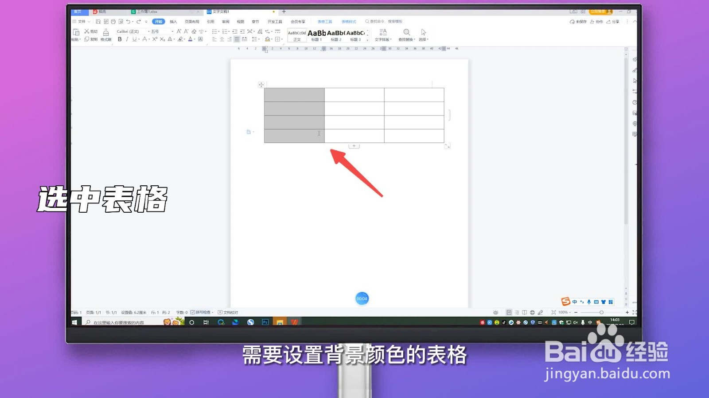Open the 文字排版 text layout dropdown
The height and width of the screenshot is (398, 709).
pyautogui.click(x=383, y=35)
